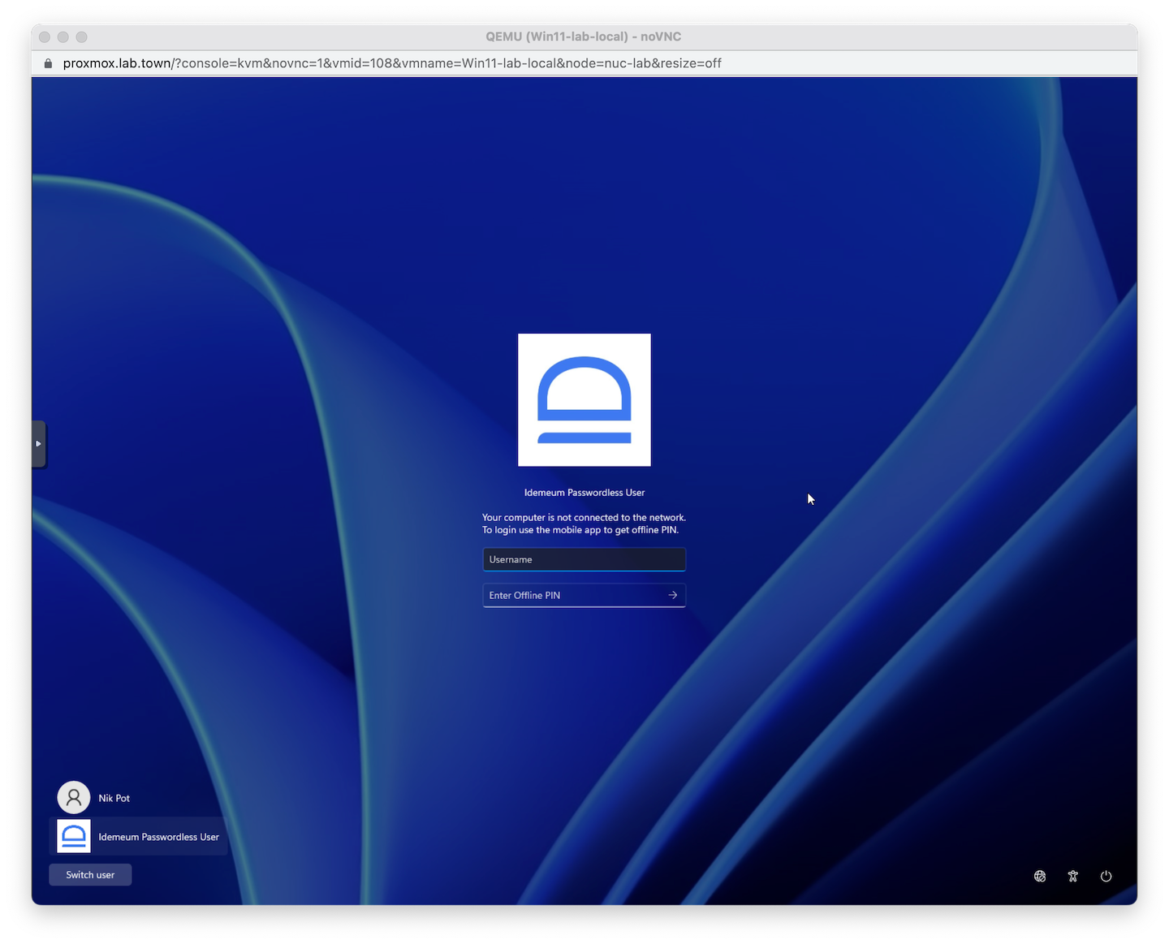
Task: Click the Idemeum icon in user list
Action: (74, 837)
